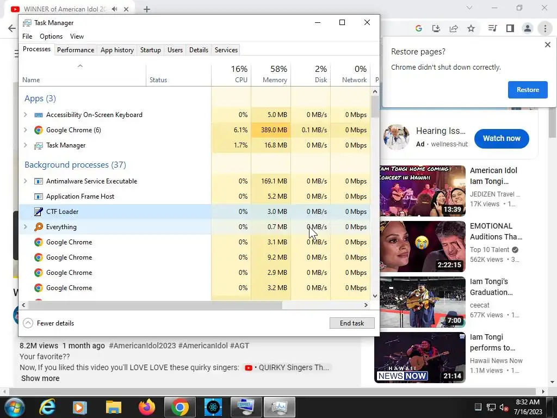Click Show more under the video description
557x418 pixels.
click(x=40, y=379)
